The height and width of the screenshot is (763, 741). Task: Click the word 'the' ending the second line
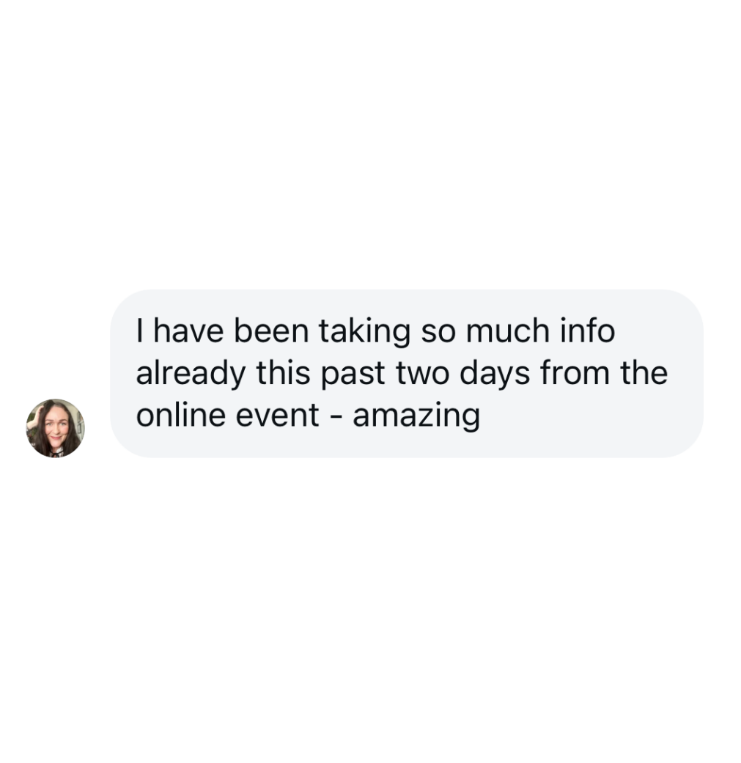pyautogui.click(x=644, y=373)
